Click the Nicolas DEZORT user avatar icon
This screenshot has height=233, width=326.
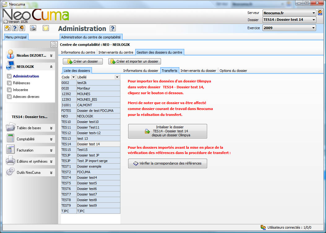click(10, 55)
